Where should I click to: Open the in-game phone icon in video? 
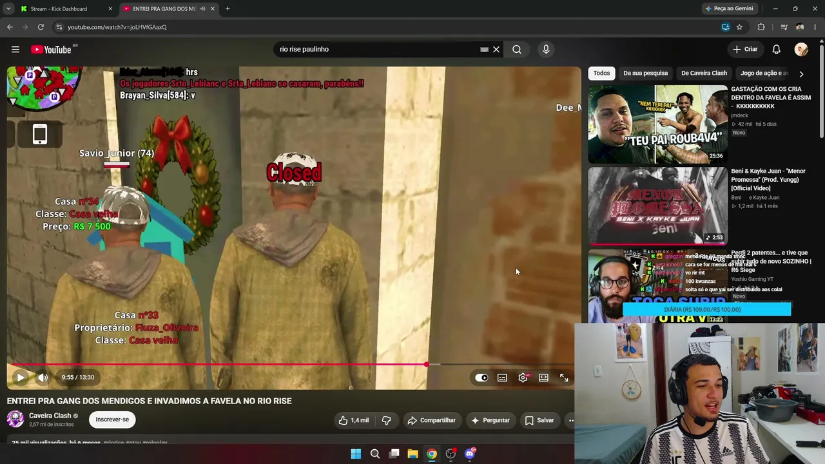(40, 134)
